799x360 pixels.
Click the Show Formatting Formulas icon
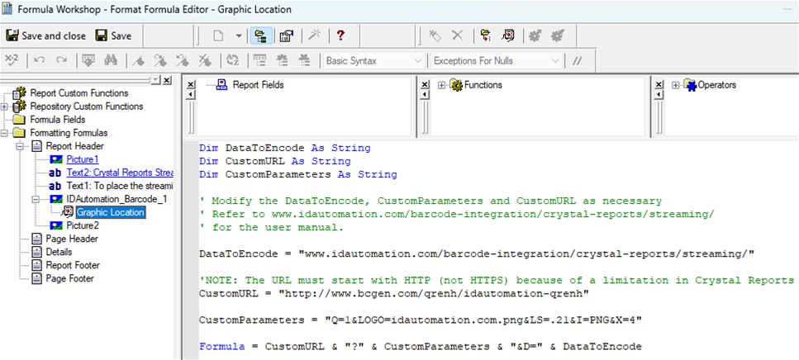coord(508,36)
